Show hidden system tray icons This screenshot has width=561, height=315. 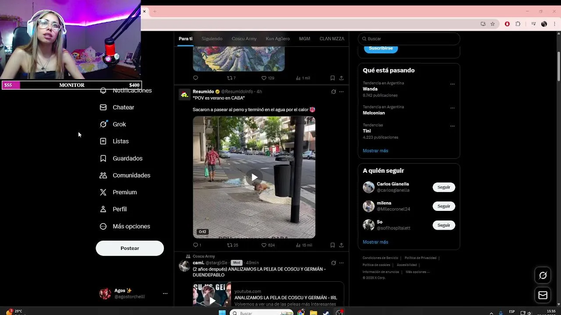pos(491,313)
